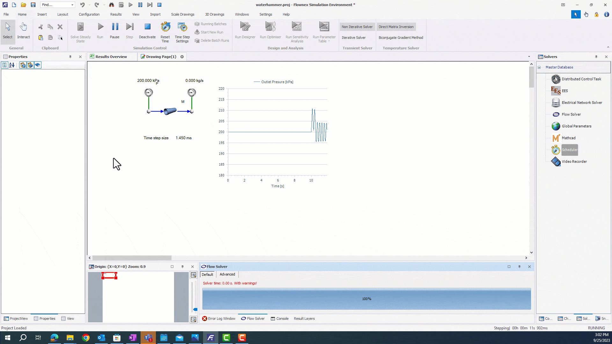
Task: Open the Undo history dropdown arrow
Action: point(90,5)
